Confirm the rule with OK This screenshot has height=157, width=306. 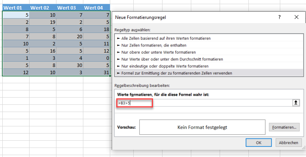point(259,143)
